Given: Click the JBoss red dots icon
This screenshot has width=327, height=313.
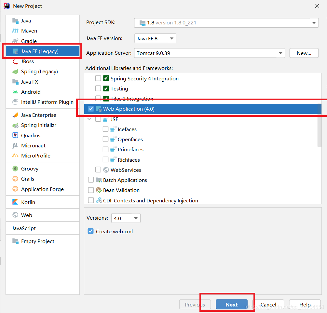Looking at the screenshot, I should coord(15,61).
